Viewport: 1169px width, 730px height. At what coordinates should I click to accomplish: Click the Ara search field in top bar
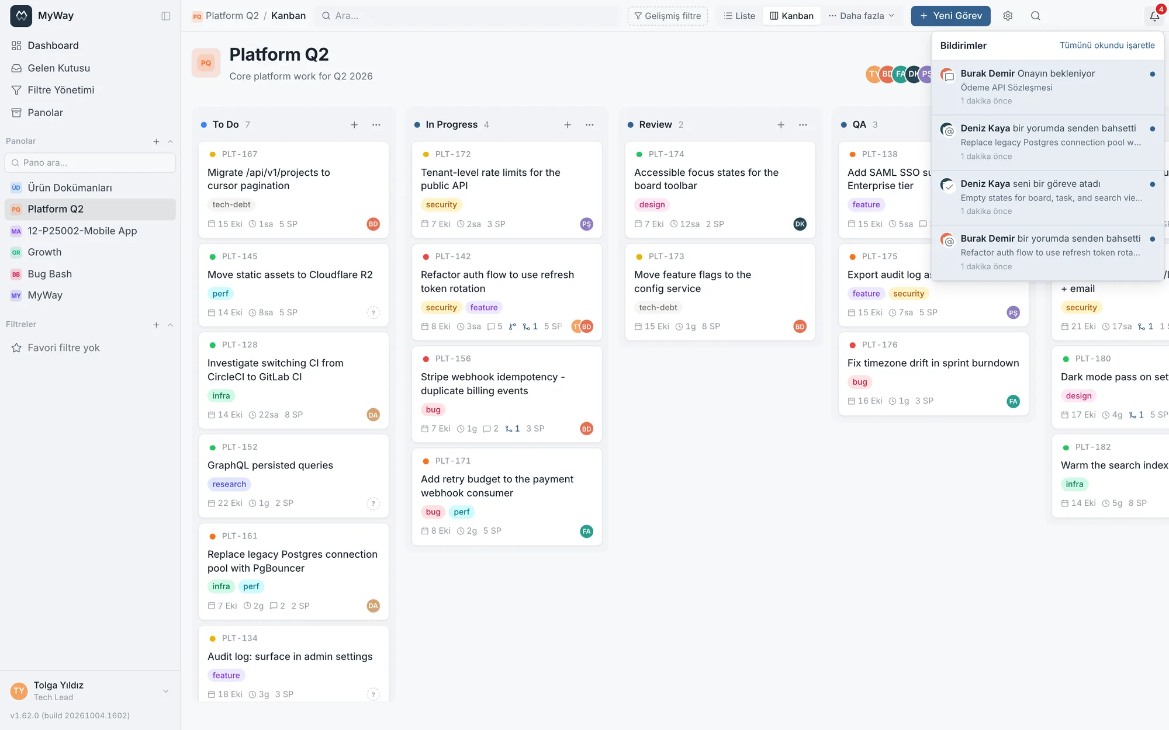468,16
